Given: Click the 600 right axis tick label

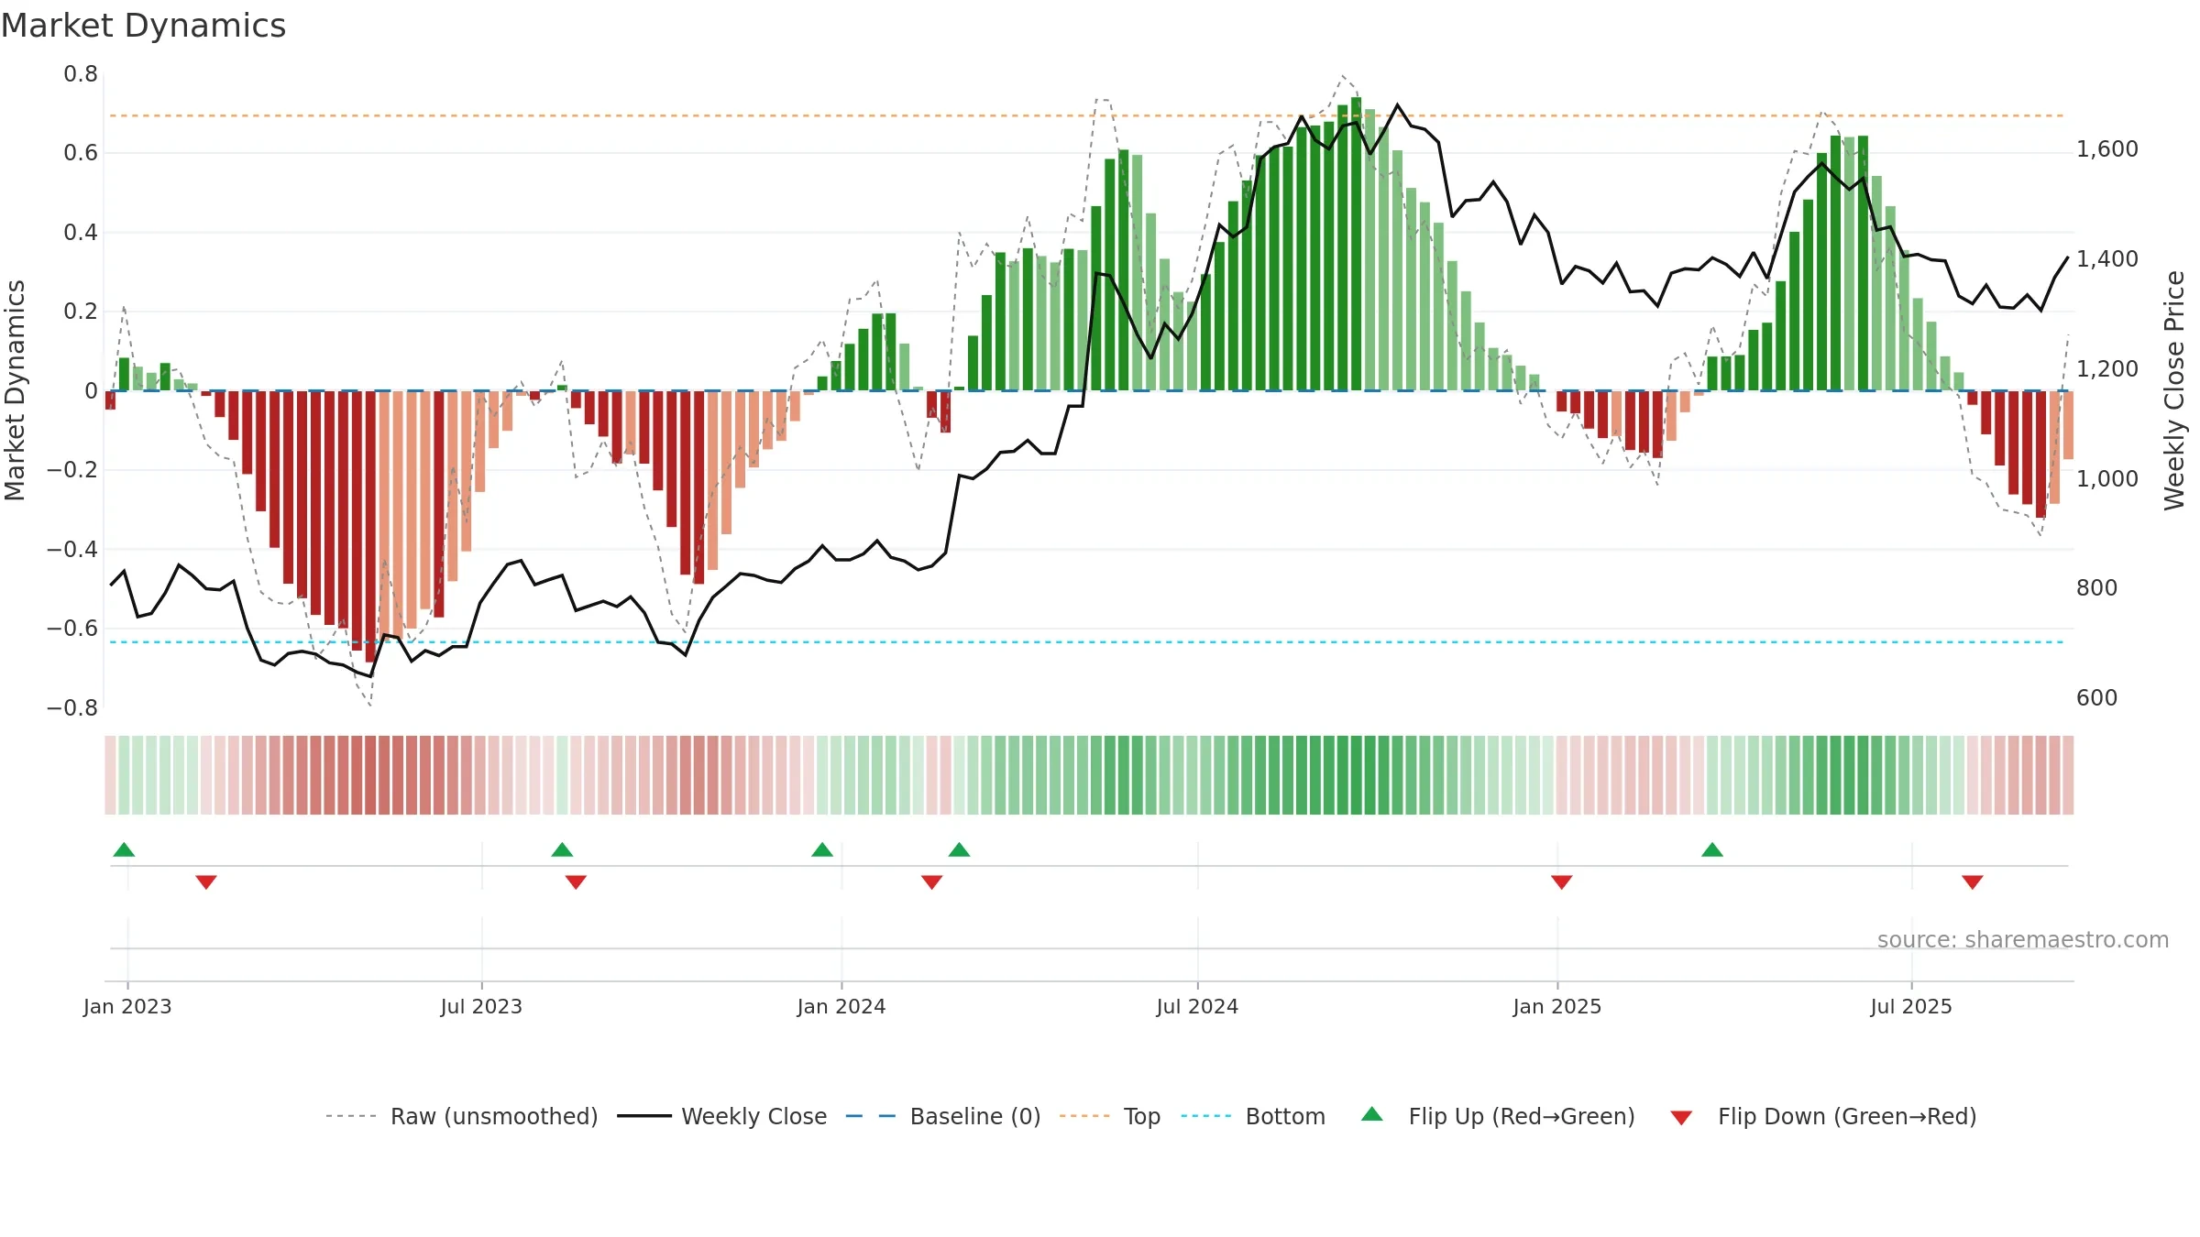Looking at the screenshot, I should pyautogui.click(x=2097, y=698).
